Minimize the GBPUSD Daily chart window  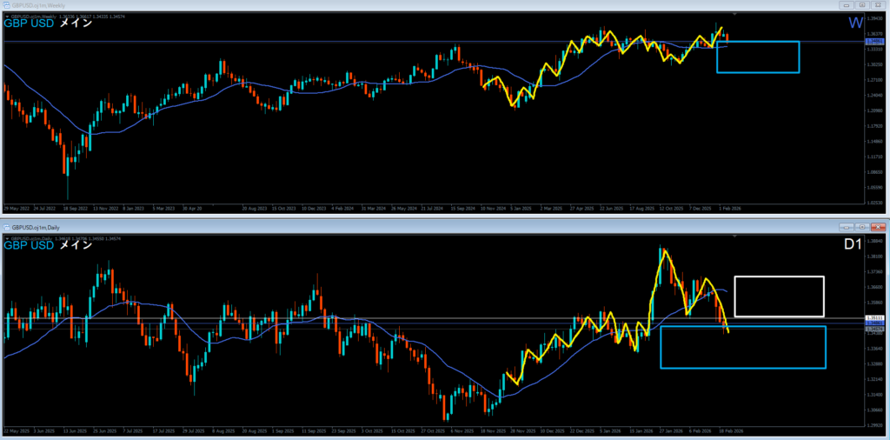(847, 227)
